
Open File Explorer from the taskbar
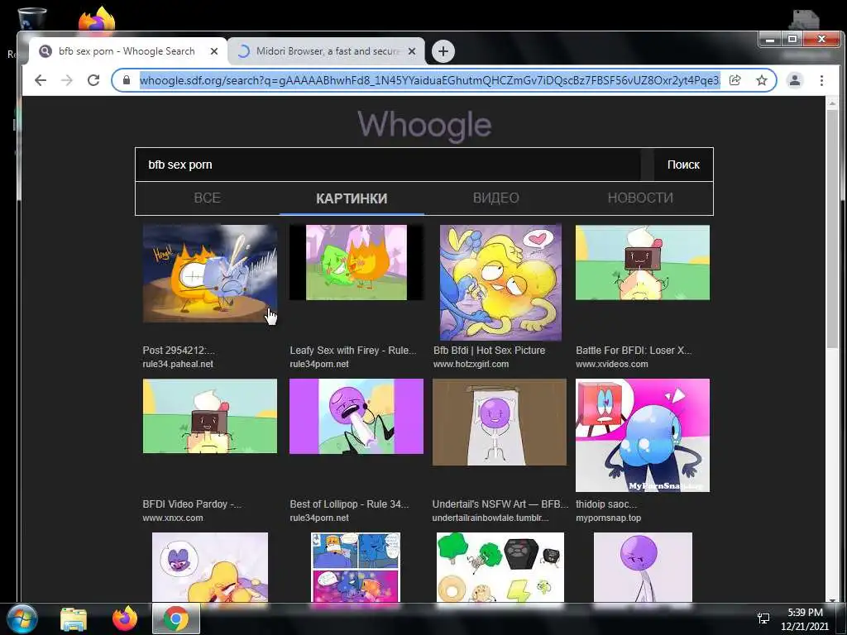point(74,619)
